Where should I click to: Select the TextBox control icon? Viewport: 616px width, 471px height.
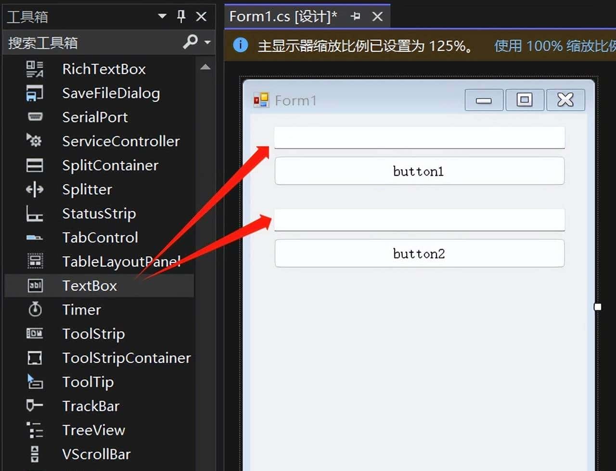coord(35,285)
